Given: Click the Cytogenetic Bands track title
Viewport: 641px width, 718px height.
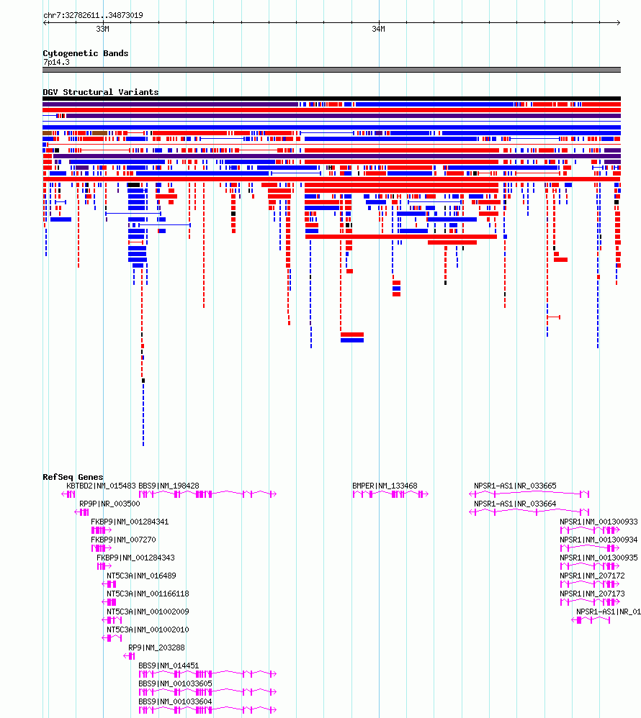Looking at the screenshot, I should [86, 53].
